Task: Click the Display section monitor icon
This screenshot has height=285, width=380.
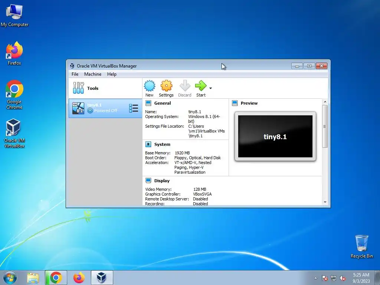Action: (148, 181)
